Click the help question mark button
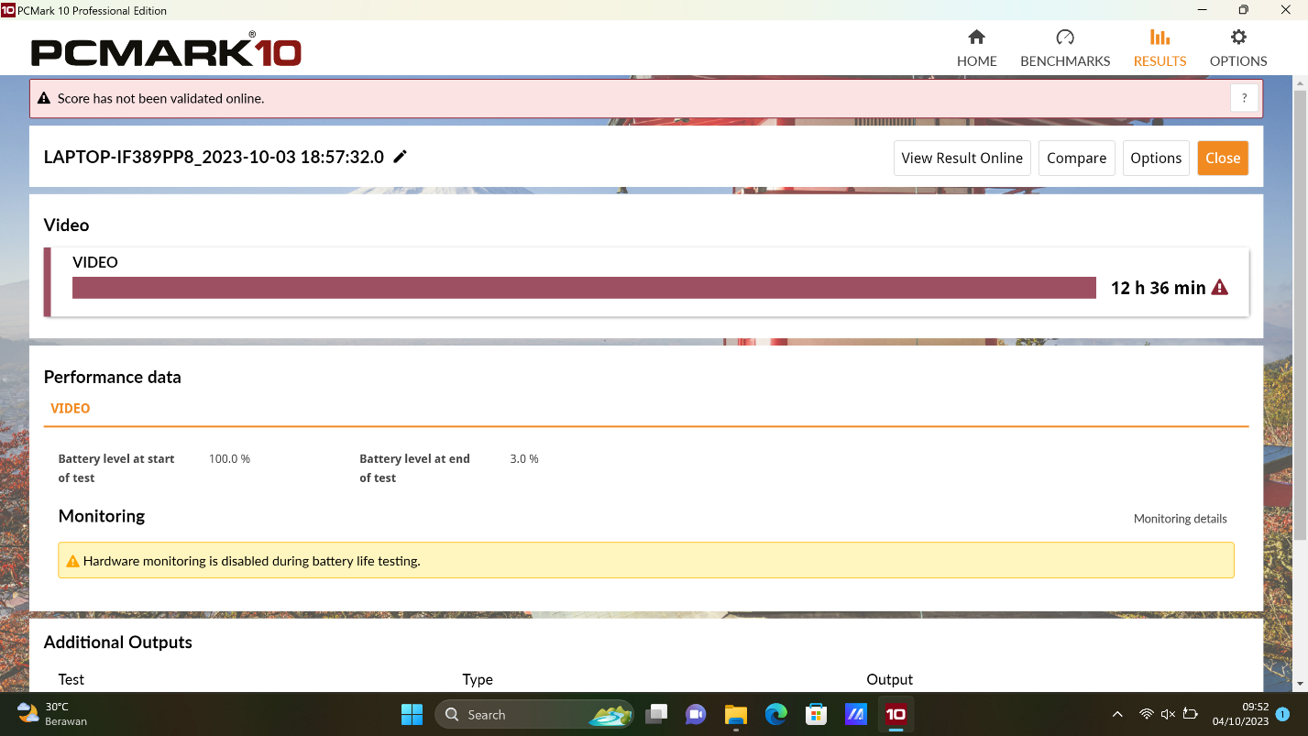 click(x=1244, y=98)
